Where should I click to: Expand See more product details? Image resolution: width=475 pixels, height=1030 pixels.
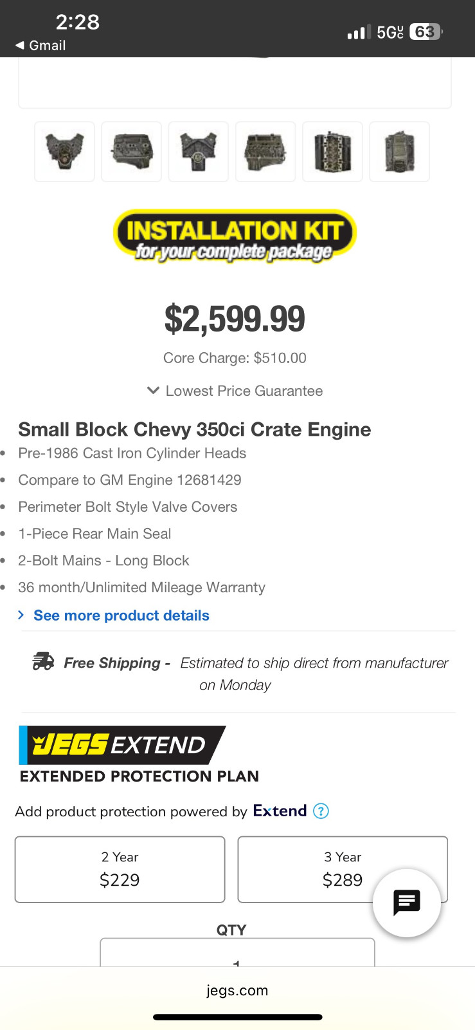coord(121,615)
